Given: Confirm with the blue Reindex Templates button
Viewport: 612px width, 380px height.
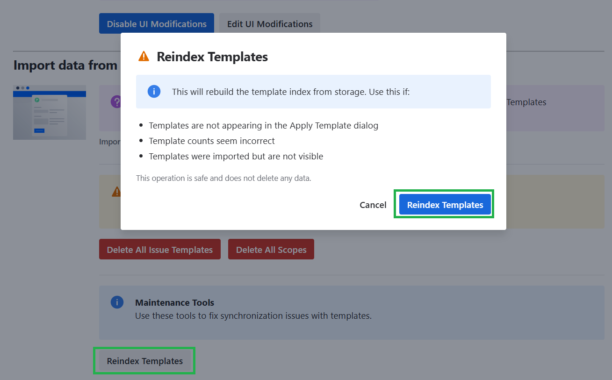Looking at the screenshot, I should pyautogui.click(x=445, y=205).
